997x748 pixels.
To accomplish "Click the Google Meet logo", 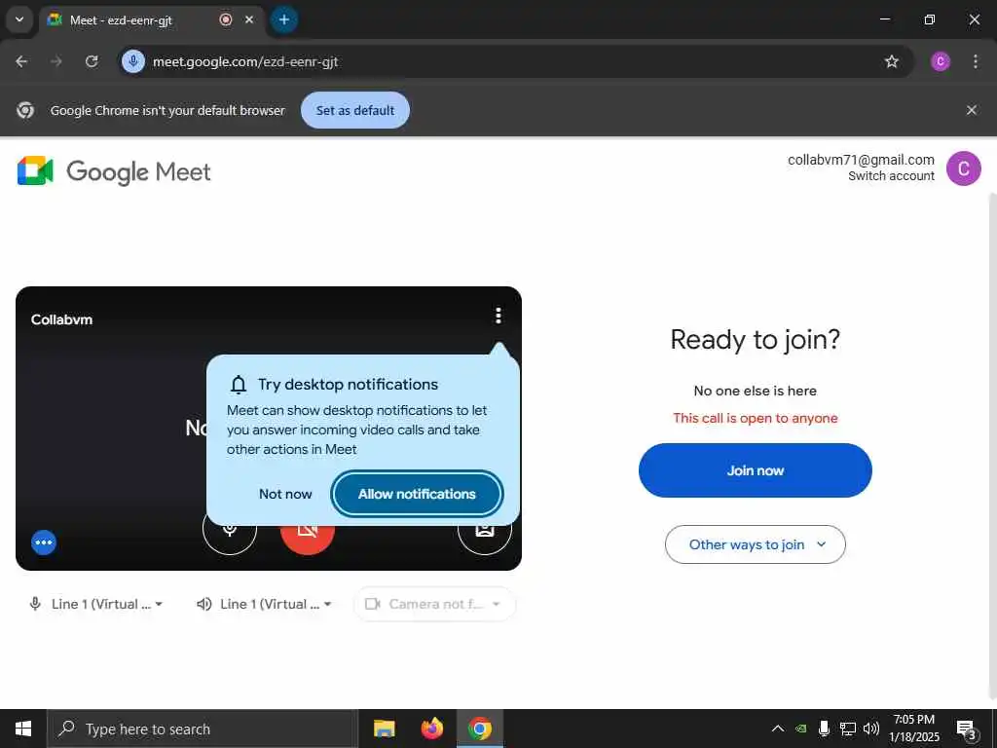I will pos(114,171).
